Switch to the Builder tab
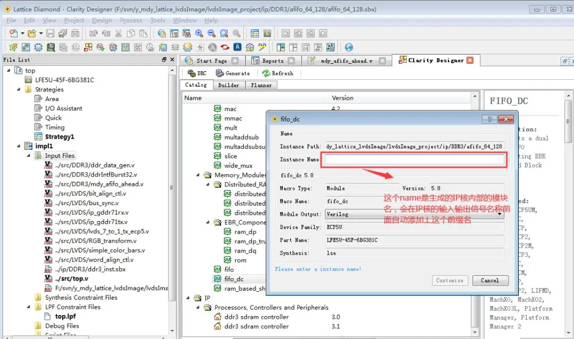Viewport: 574px width, 339px height. click(x=229, y=85)
